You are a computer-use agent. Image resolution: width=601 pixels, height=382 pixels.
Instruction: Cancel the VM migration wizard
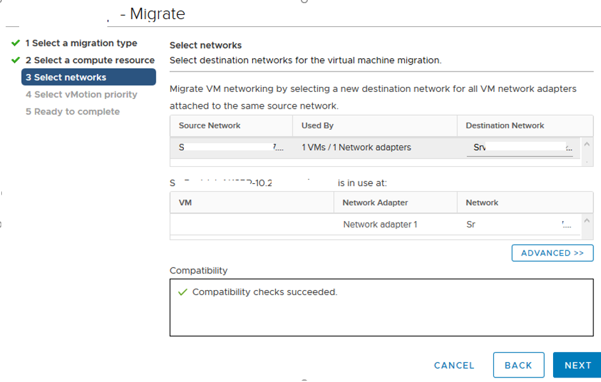coord(454,365)
